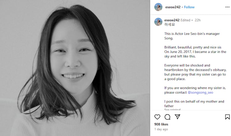This screenshot has height=136, width=231.
Task: Open comments via speech bubble icon
Action: click(167, 117)
